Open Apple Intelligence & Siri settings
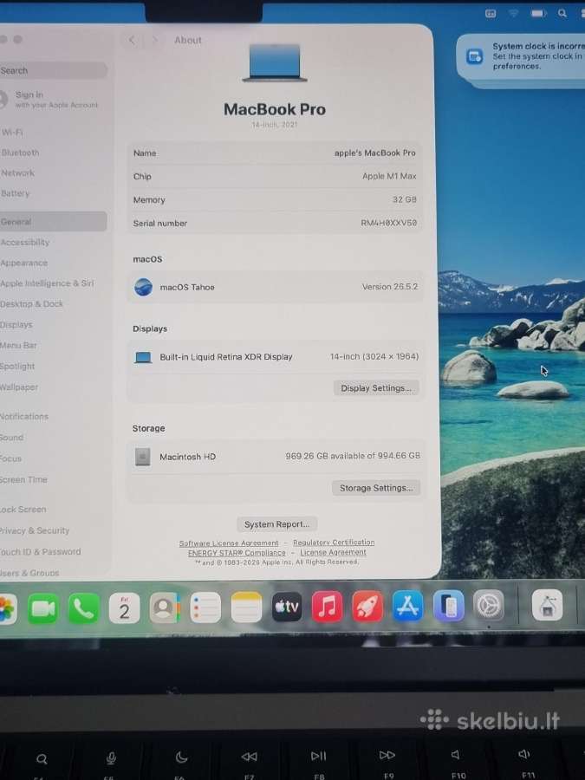 (x=52, y=283)
